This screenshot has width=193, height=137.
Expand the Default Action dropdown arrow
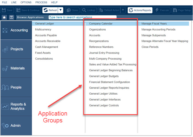(123, 10)
